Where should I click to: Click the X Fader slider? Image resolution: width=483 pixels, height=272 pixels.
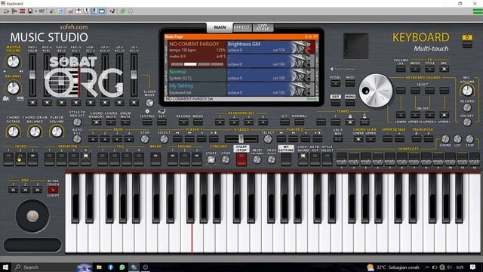(x=241, y=139)
